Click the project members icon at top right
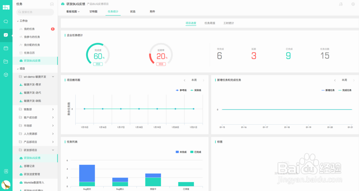Screen dimensions: 359x191 tap(341, 4)
